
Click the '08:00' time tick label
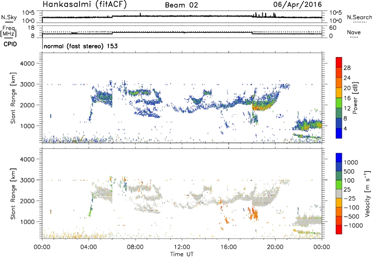(135, 247)
